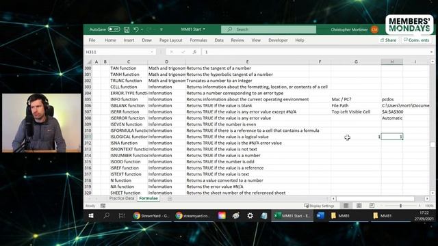
Task: Switch to Normal view icon
Action: coord(346,206)
